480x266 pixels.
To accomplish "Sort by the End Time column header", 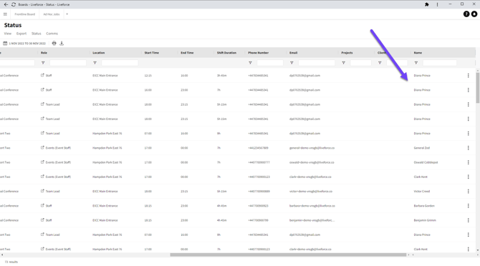I will point(187,53).
